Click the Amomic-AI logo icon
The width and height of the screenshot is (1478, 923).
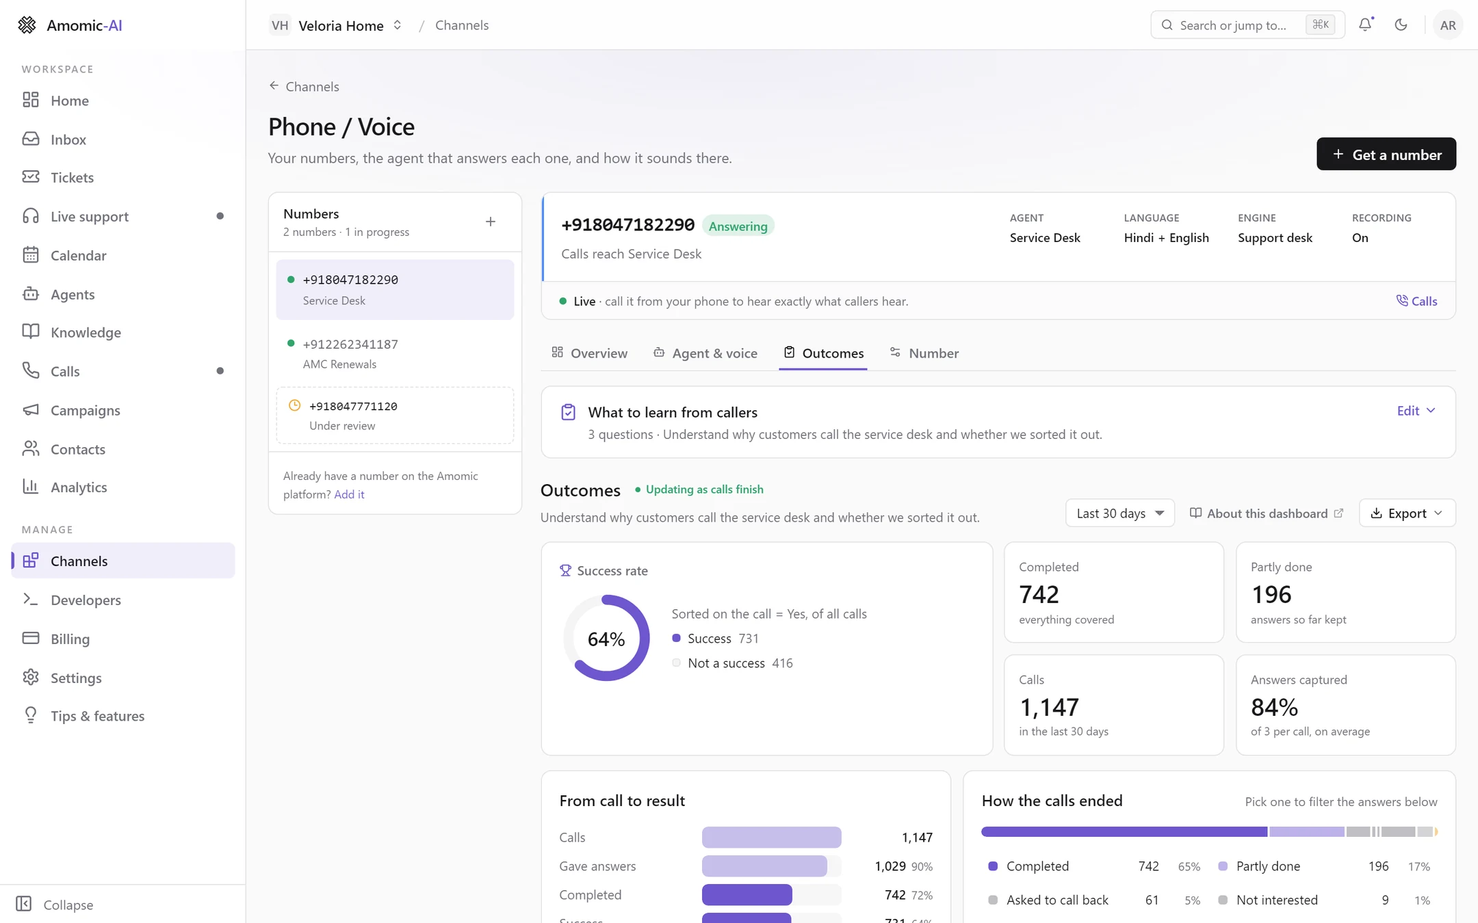click(27, 25)
